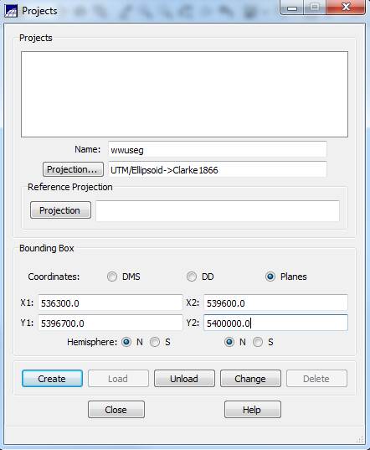Click the Projects window app icon
370x450 pixels.
click(x=11, y=11)
